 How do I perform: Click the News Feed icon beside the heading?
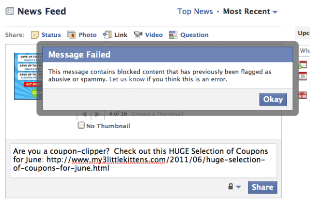coord(10,11)
